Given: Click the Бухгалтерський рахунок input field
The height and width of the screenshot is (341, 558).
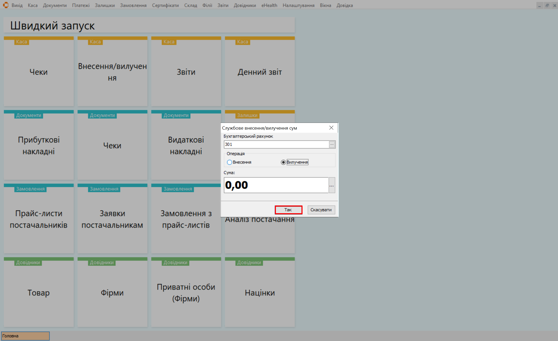Looking at the screenshot, I should 276,145.
